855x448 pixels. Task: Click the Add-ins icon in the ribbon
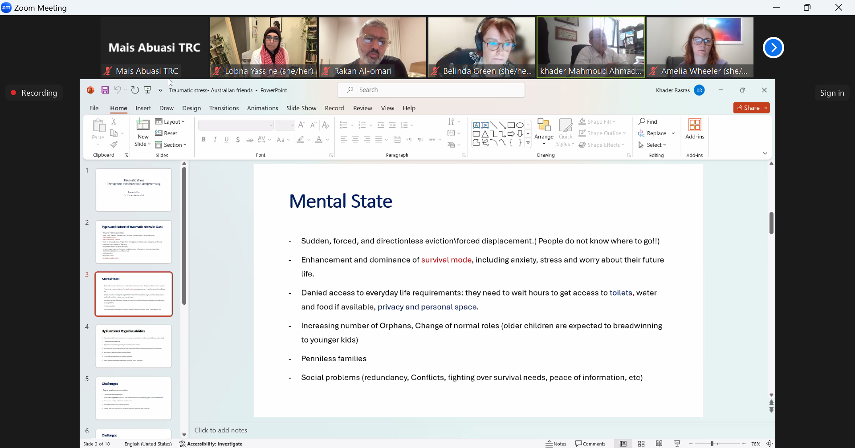[x=695, y=129]
